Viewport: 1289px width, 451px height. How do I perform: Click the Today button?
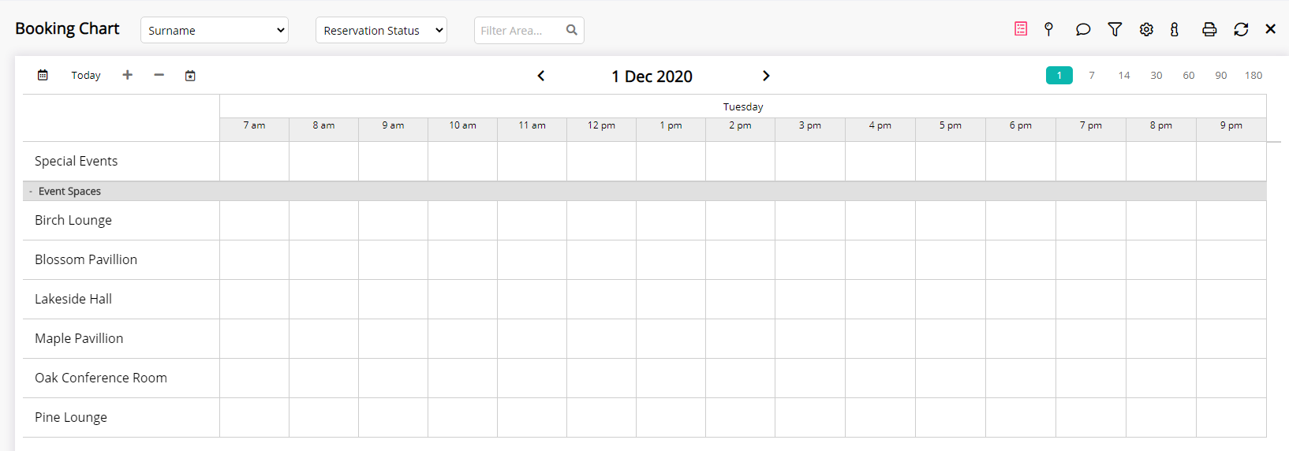pos(86,76)
